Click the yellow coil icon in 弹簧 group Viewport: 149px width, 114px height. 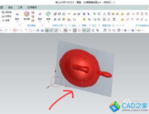point(84,19)
